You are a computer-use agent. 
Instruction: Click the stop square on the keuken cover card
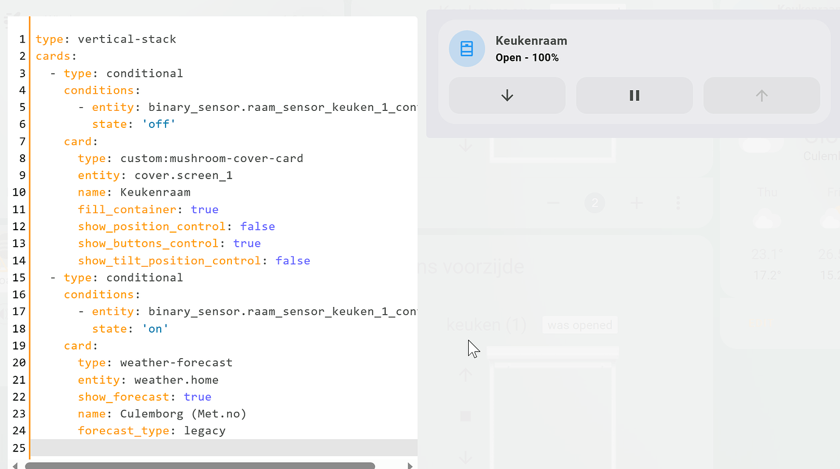(466, 416)
